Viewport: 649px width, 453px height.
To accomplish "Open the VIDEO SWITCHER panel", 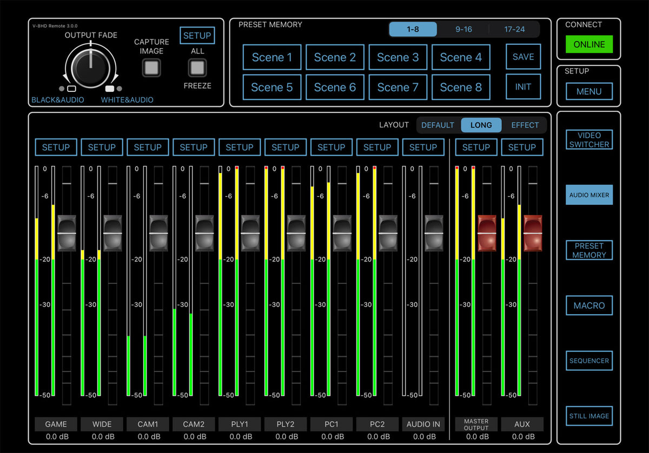I will 589,139.
